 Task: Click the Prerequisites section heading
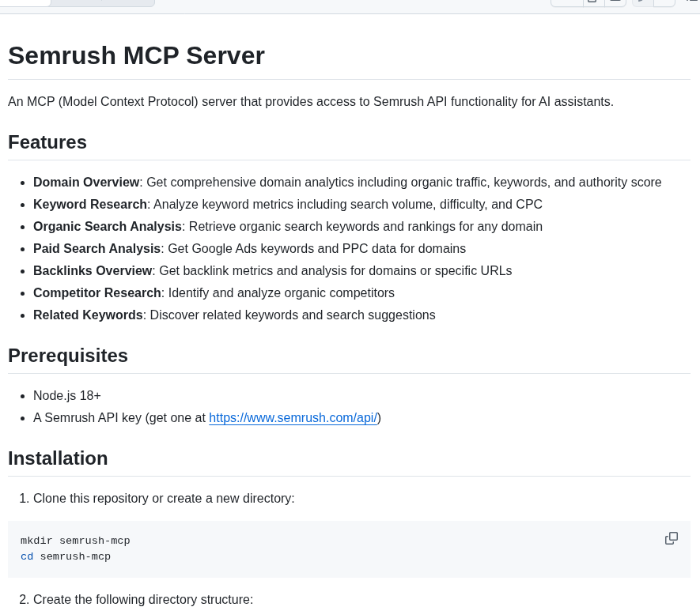point(68,356)
